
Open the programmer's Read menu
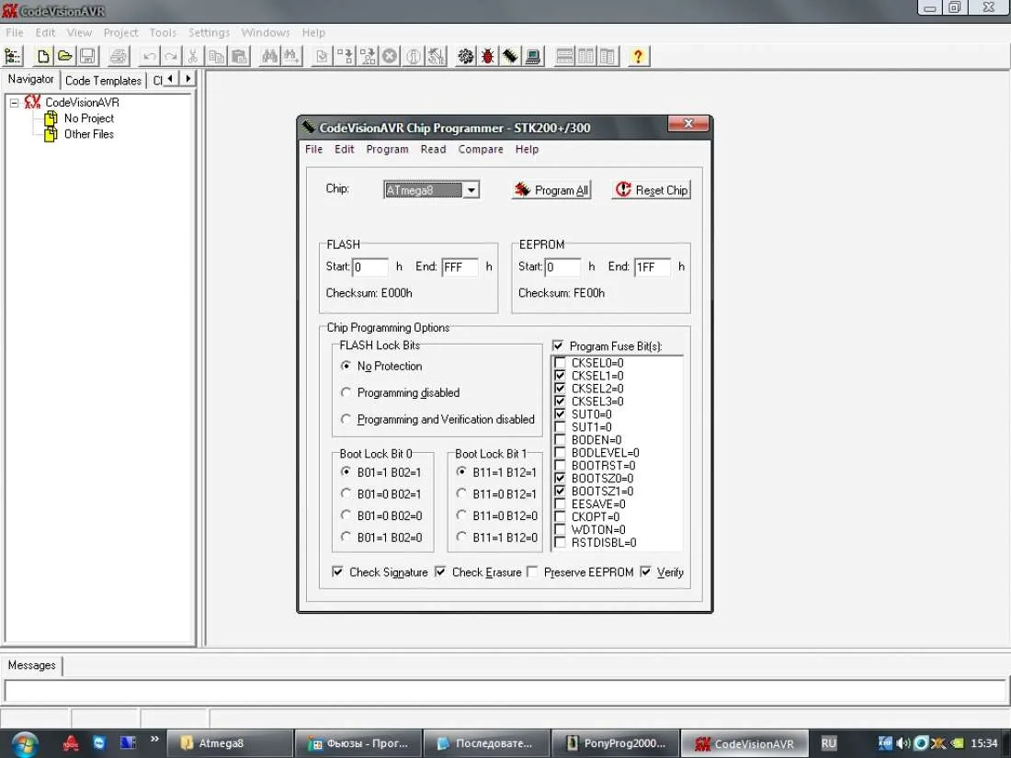tap(433, 149)
